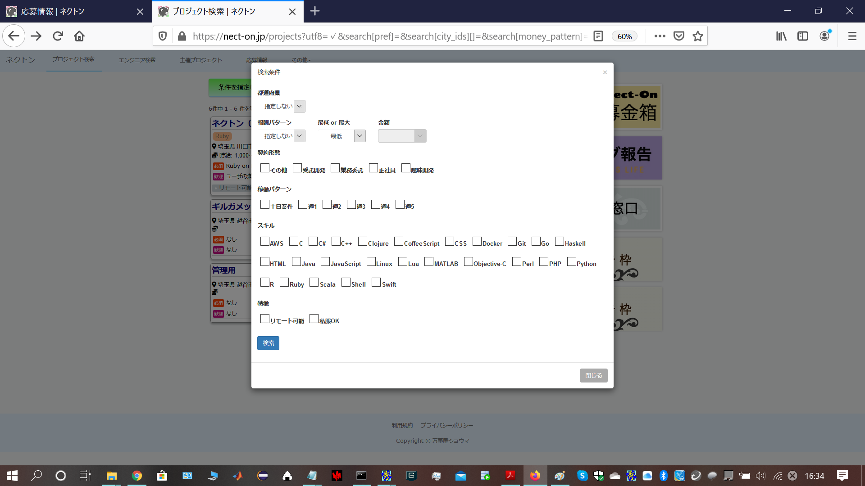The height and width of the screenshot is (486, 865).
Task: Open the プライバシーポリシー footer link
Action: [446, 425]
